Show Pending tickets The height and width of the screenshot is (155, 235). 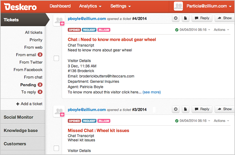click(28, 85)
